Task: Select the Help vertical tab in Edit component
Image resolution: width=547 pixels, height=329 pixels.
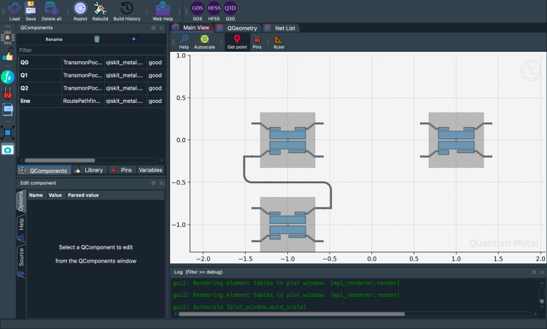Action: pyautogui.click(x=21, y=228)
